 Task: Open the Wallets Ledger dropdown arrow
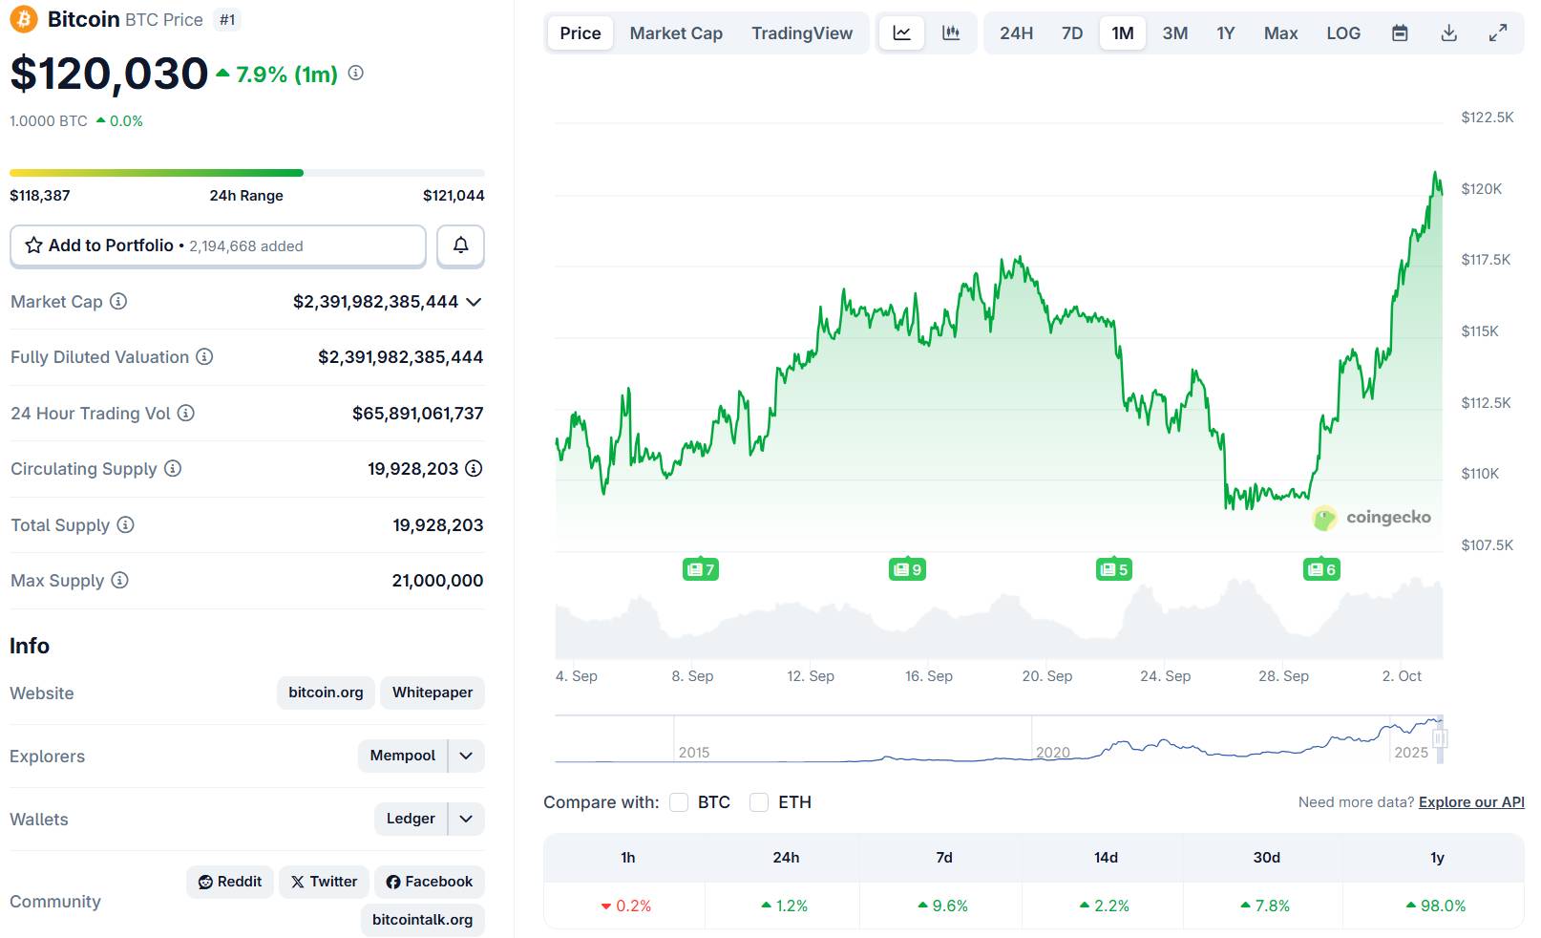pyautogui.click(x=466, y=819)
